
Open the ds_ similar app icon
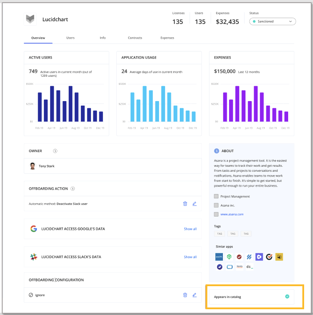250,267
